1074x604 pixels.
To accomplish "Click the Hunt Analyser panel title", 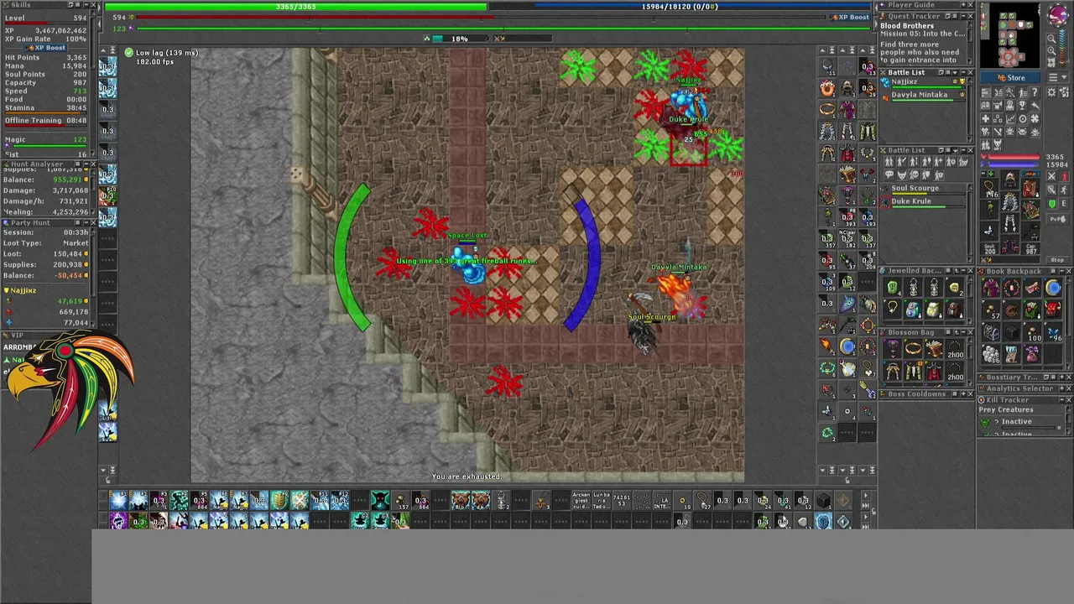I will click(x=38, y=164).
